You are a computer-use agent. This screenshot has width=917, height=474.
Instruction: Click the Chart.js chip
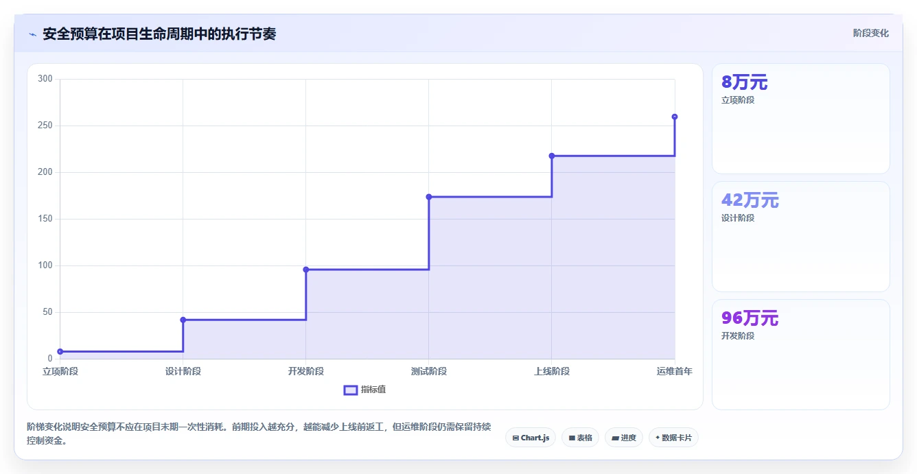(531, 438)
